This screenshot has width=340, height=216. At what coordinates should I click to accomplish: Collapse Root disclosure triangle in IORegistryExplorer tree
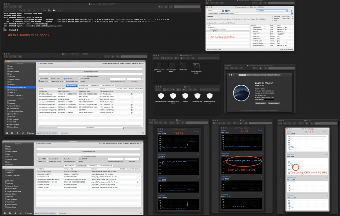[x=207, y=25]
